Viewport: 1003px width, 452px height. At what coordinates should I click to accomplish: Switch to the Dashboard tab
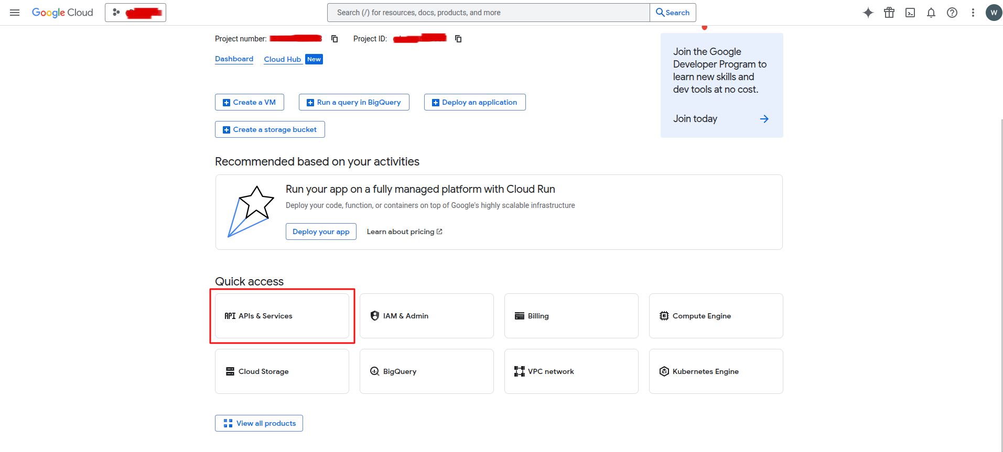[234, 59]
